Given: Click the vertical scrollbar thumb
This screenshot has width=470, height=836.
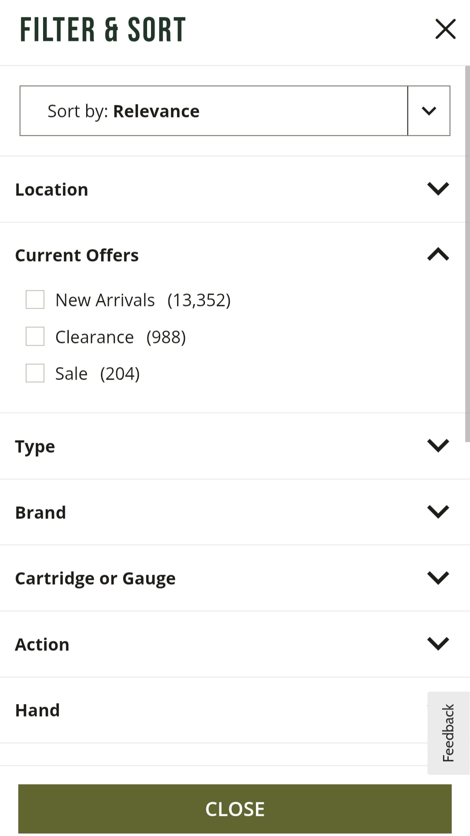Looking at the screenshot, I should coord(467,253).
